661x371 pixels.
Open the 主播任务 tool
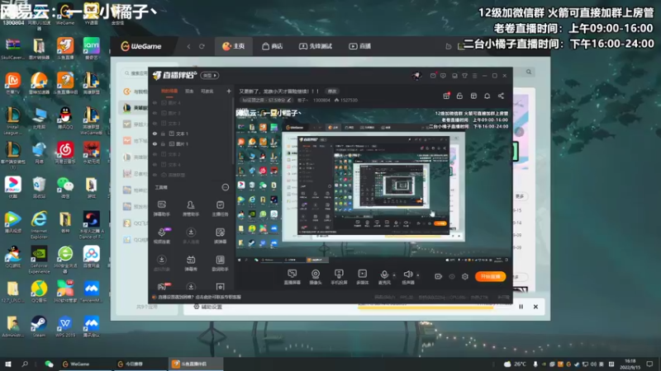point(220,208)
